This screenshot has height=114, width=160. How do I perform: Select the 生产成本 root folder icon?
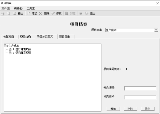[x=6, y=46]
